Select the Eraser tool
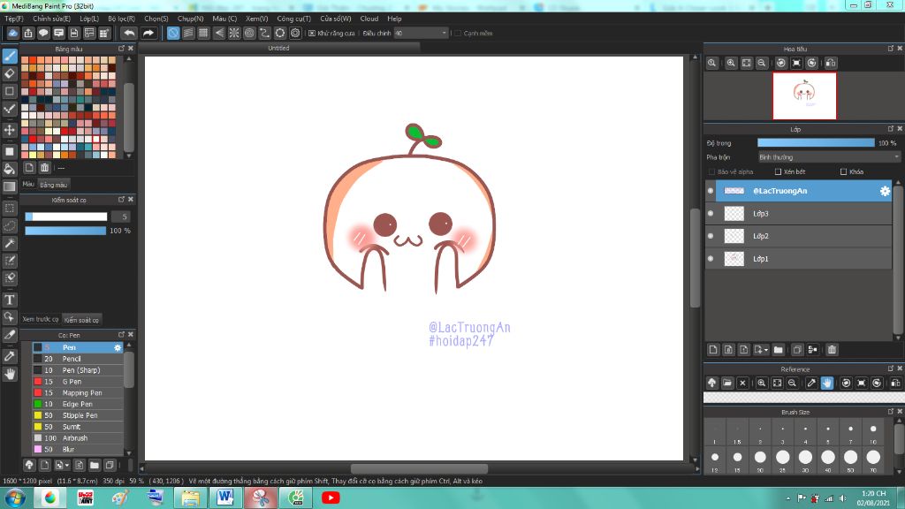 [x=10, y=73]
